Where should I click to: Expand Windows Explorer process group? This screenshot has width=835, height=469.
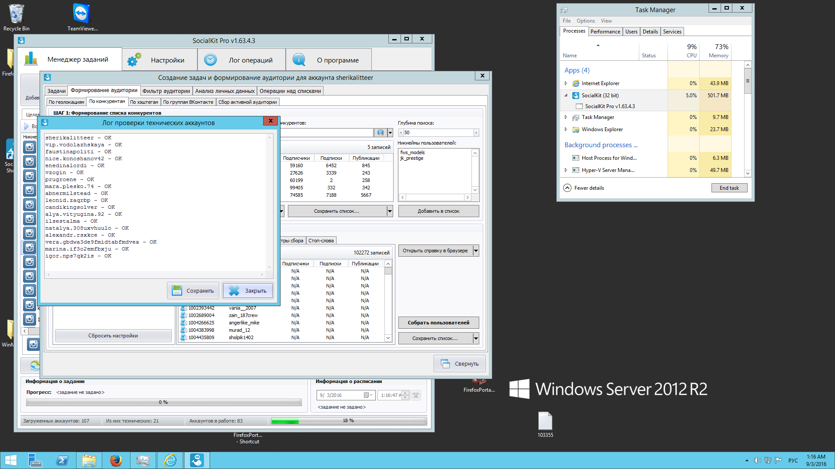tap(566, 129)
